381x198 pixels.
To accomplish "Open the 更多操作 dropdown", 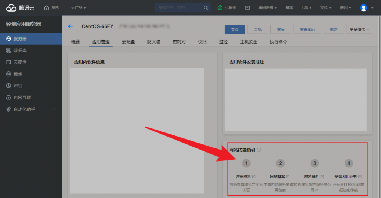I will 359,29.
